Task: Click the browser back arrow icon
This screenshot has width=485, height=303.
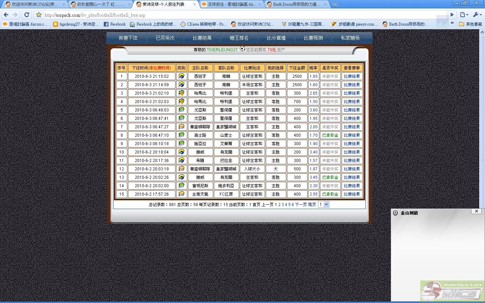Action: click(6, 14)
